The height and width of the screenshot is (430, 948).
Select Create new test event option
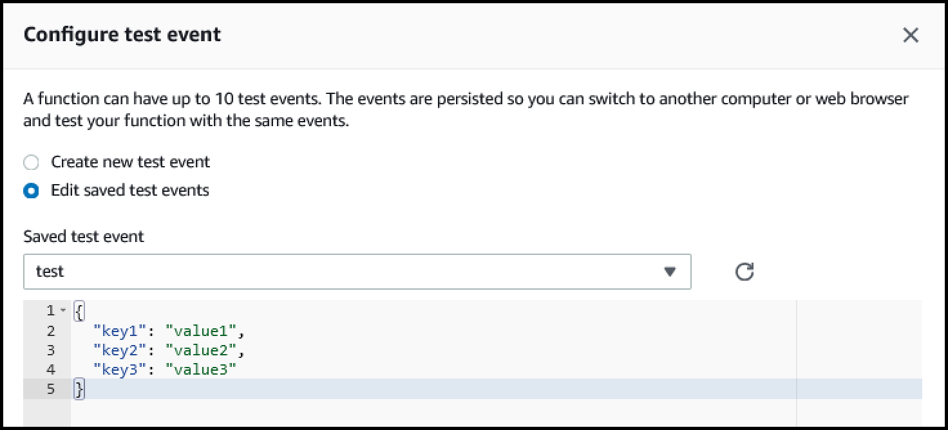click(x=31, y=162)
